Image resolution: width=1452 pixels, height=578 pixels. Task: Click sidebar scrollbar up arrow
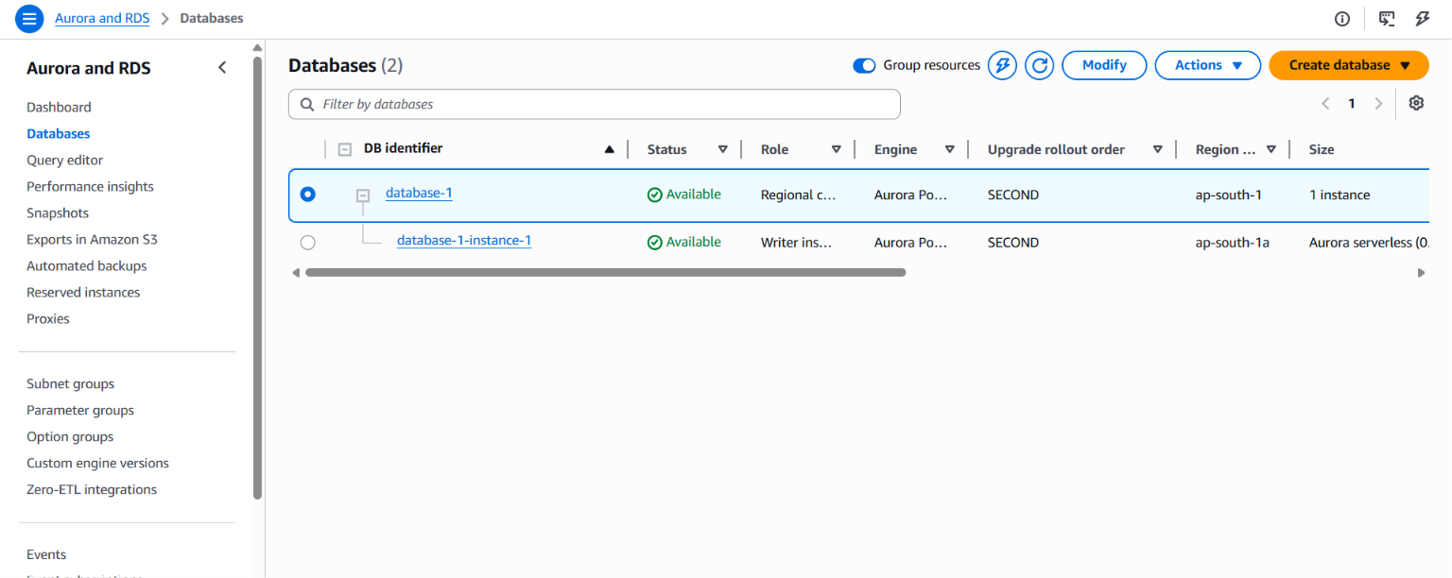257,47
